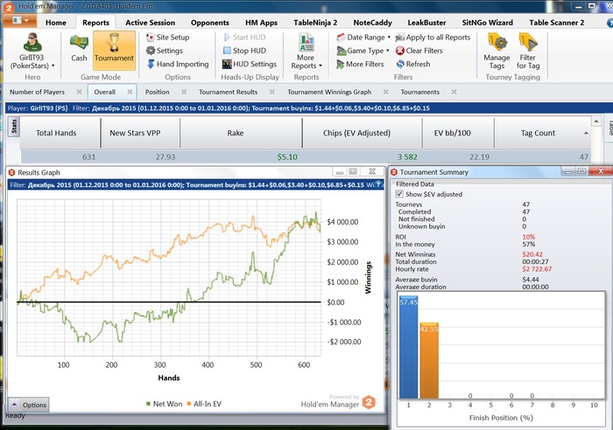Click Filter for Tag

(x=528, y=52)
